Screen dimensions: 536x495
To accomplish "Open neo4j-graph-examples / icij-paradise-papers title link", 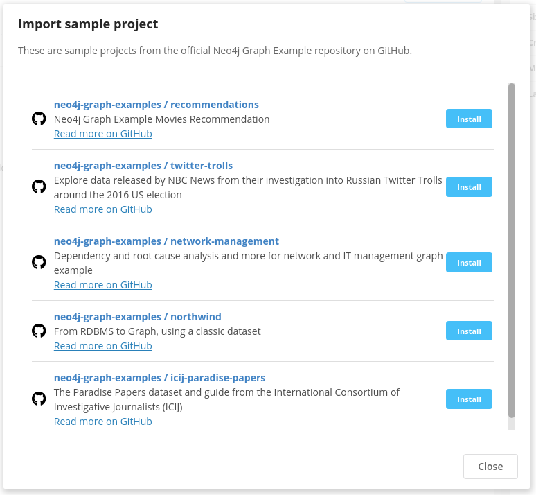I will pos(159,378).
